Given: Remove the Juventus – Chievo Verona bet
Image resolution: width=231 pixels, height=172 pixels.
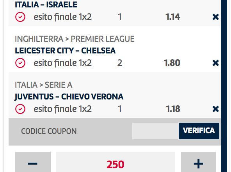Looking at the screenshot, I should point(215,109).
